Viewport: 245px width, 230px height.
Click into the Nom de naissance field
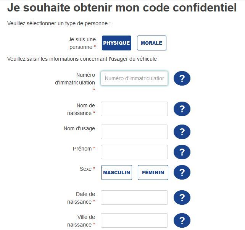134,109
